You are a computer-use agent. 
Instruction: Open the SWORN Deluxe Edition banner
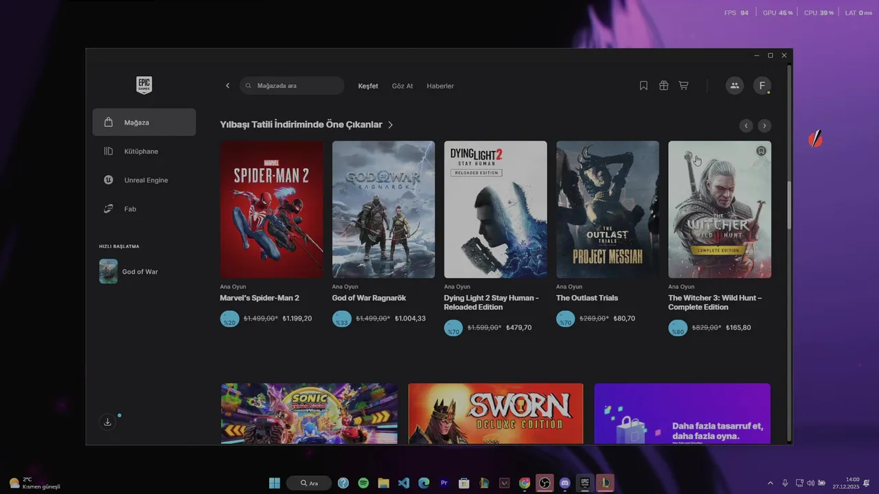point(495,414)
